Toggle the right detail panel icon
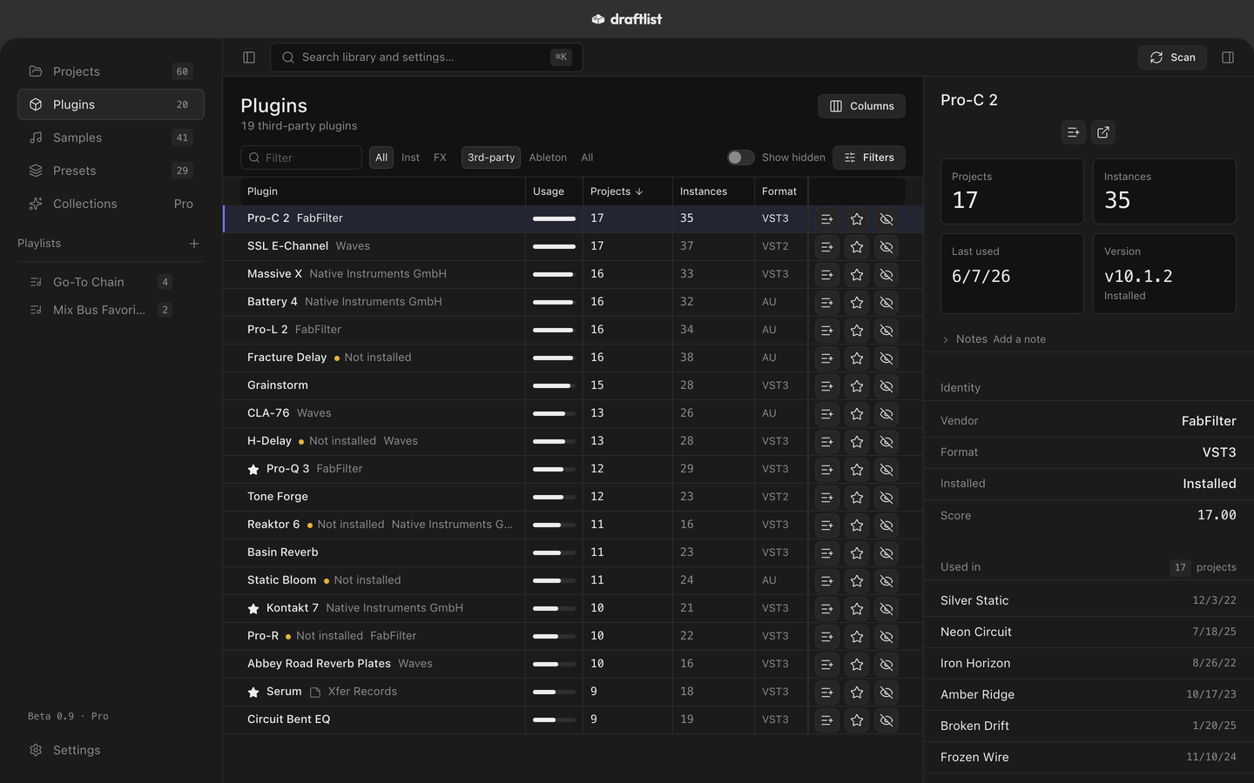The image size is (1254, 783). click(x=1228, y=57)
